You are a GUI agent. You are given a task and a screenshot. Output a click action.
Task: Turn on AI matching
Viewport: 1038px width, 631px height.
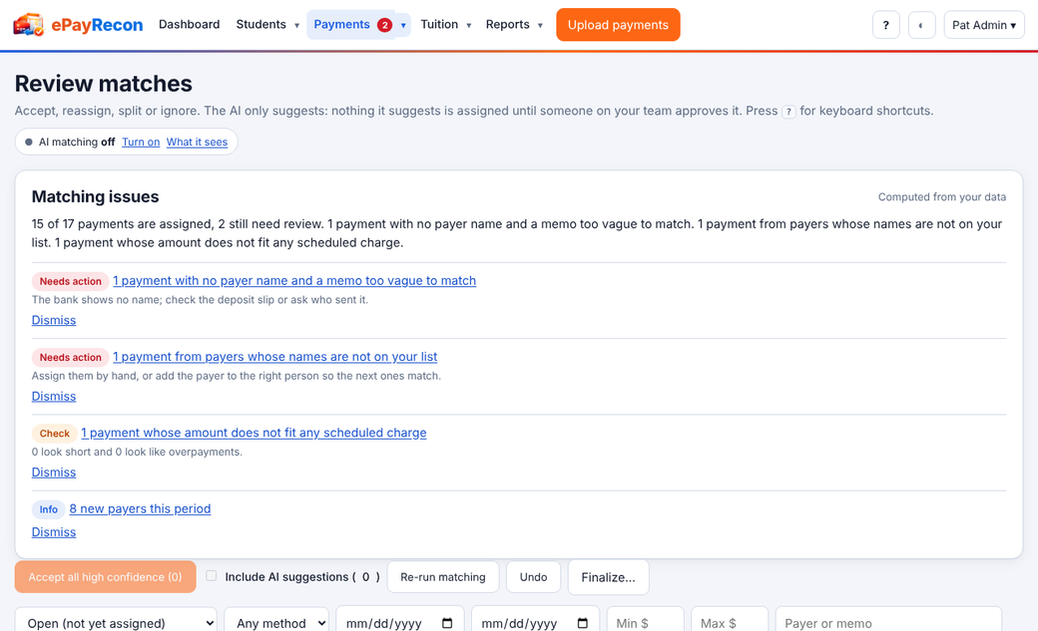coord(141,142)
